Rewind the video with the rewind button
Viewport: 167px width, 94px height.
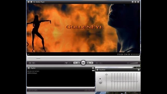pyautogui.click(x=78, y=63)
